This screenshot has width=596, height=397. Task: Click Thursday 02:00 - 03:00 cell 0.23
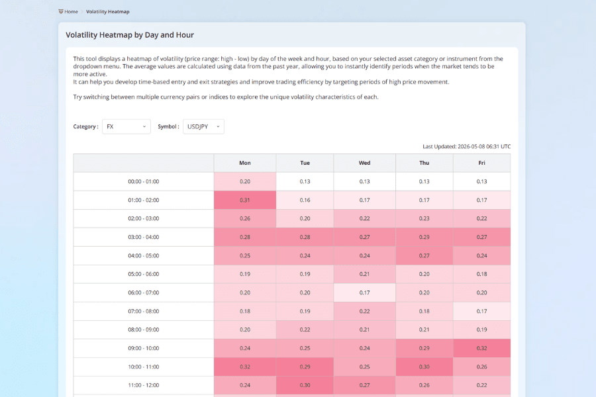point(424,218)
